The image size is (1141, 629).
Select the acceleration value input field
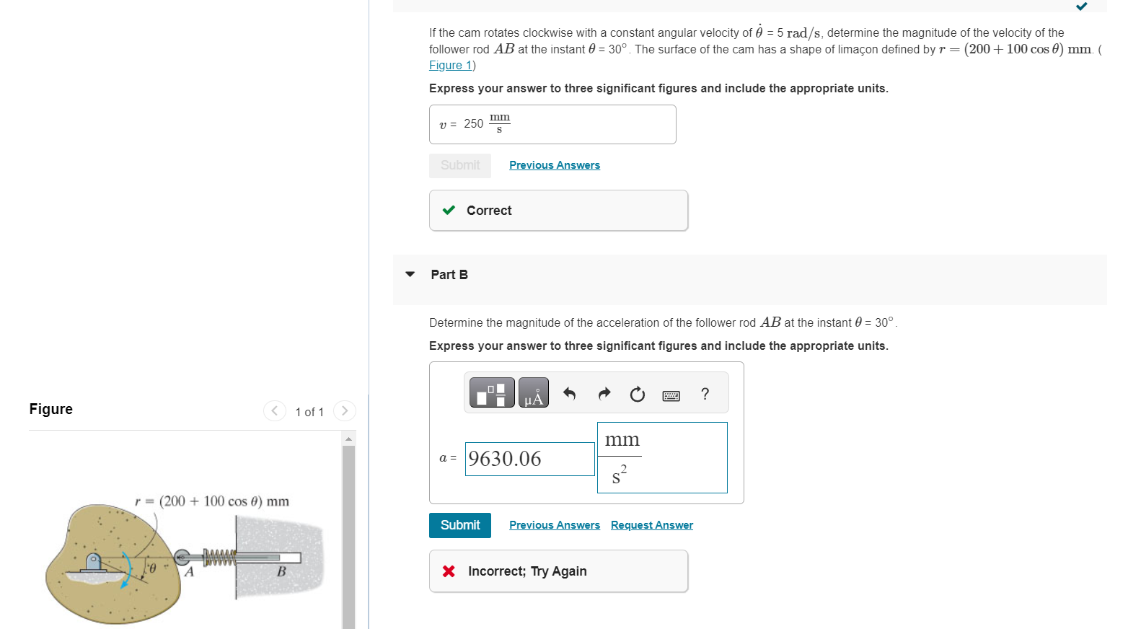tap(529, 459)
